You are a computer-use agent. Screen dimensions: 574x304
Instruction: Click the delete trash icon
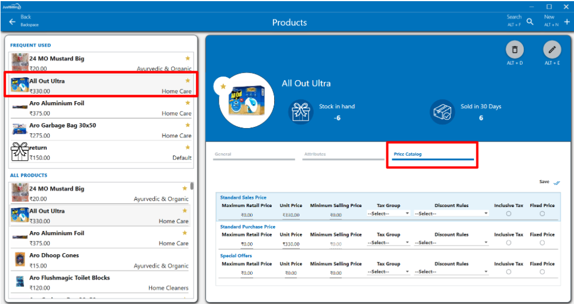(x=514, y=50)
